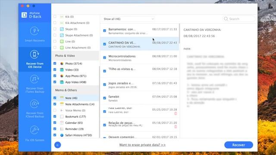
Task: Click inside the Search field
Action: point(239,19)
